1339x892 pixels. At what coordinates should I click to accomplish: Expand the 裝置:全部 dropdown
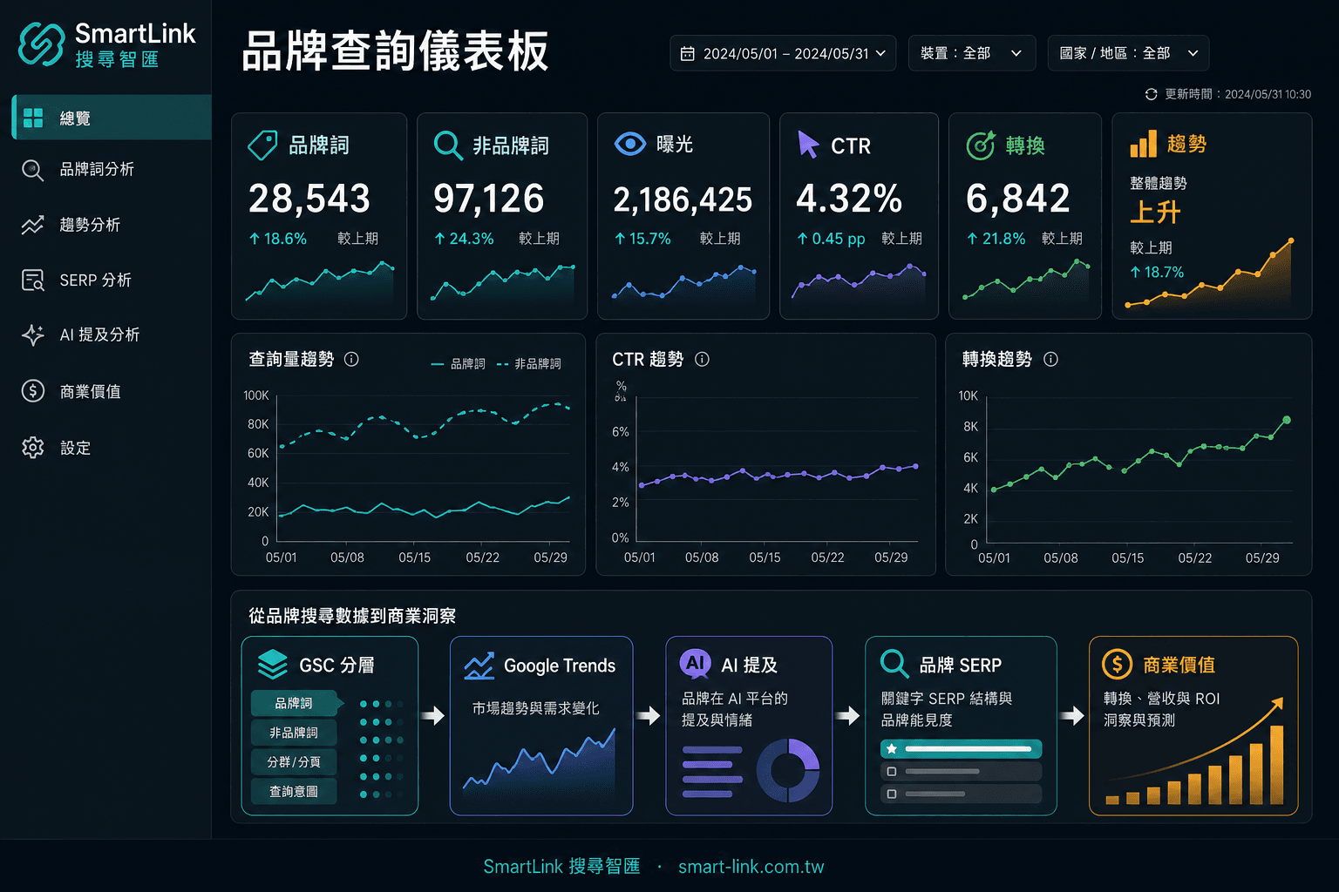[x=971, y=53]
